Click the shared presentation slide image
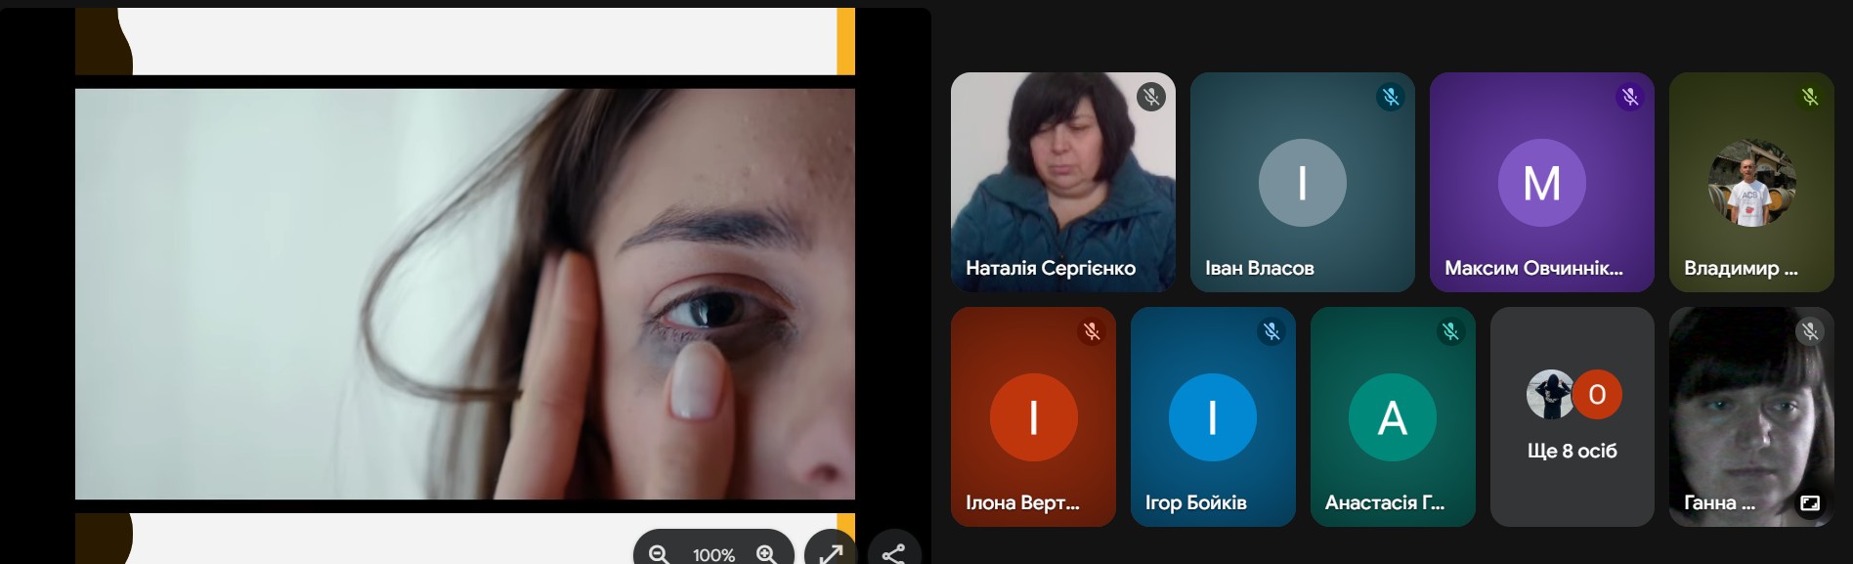Image resolution: width=1853 pixels, height=564 pixels. (464, 293)
